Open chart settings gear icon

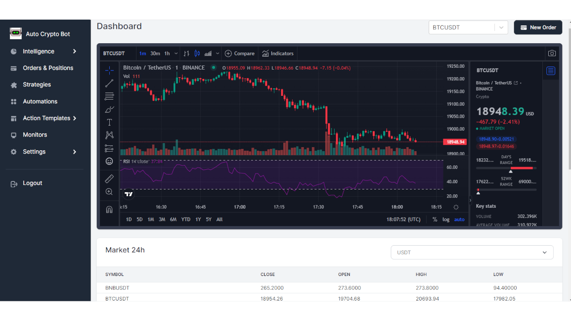coord(456,207)
